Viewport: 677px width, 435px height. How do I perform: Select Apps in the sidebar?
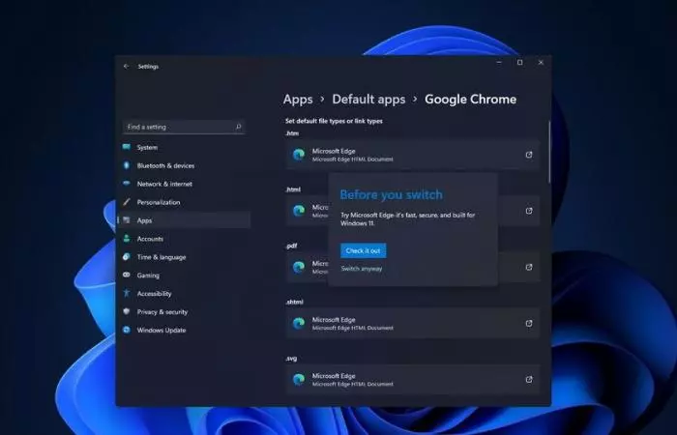[x=184, y=220]
